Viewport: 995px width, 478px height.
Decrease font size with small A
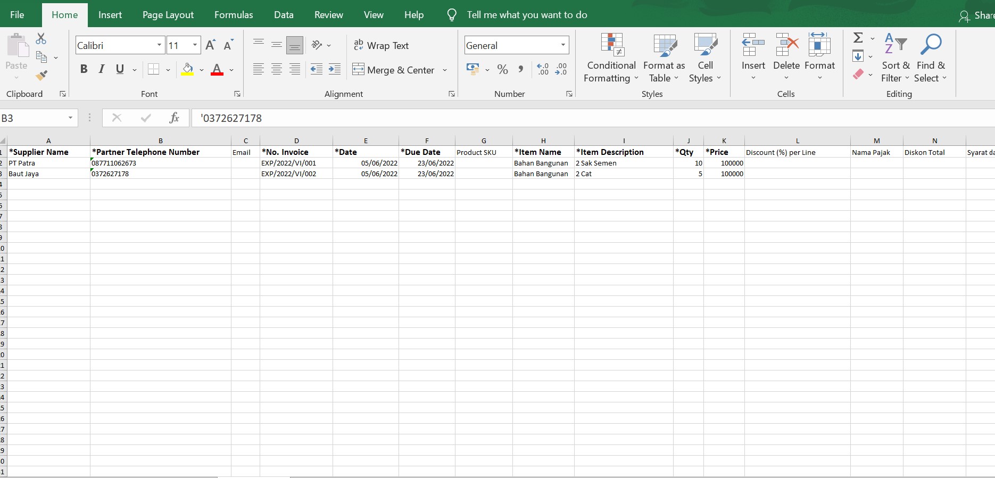[228, 45]
